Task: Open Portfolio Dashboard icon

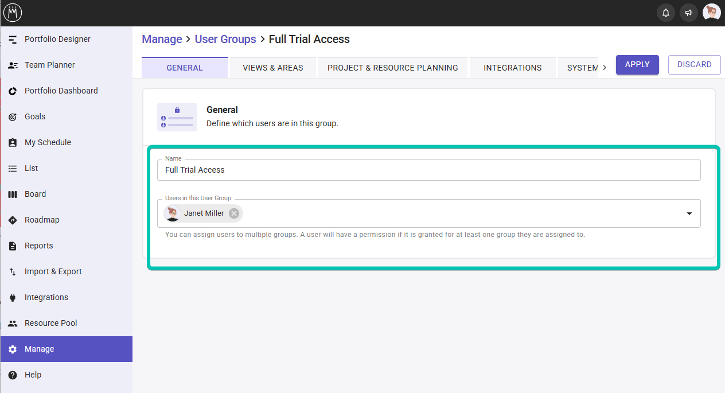Action: coord(13,91)
